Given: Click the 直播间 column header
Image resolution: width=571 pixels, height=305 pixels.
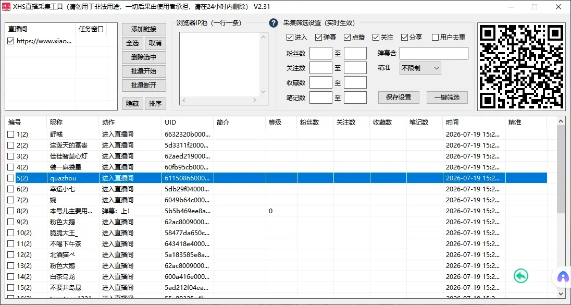Looking at the screenshot, I should coord(41,29).
